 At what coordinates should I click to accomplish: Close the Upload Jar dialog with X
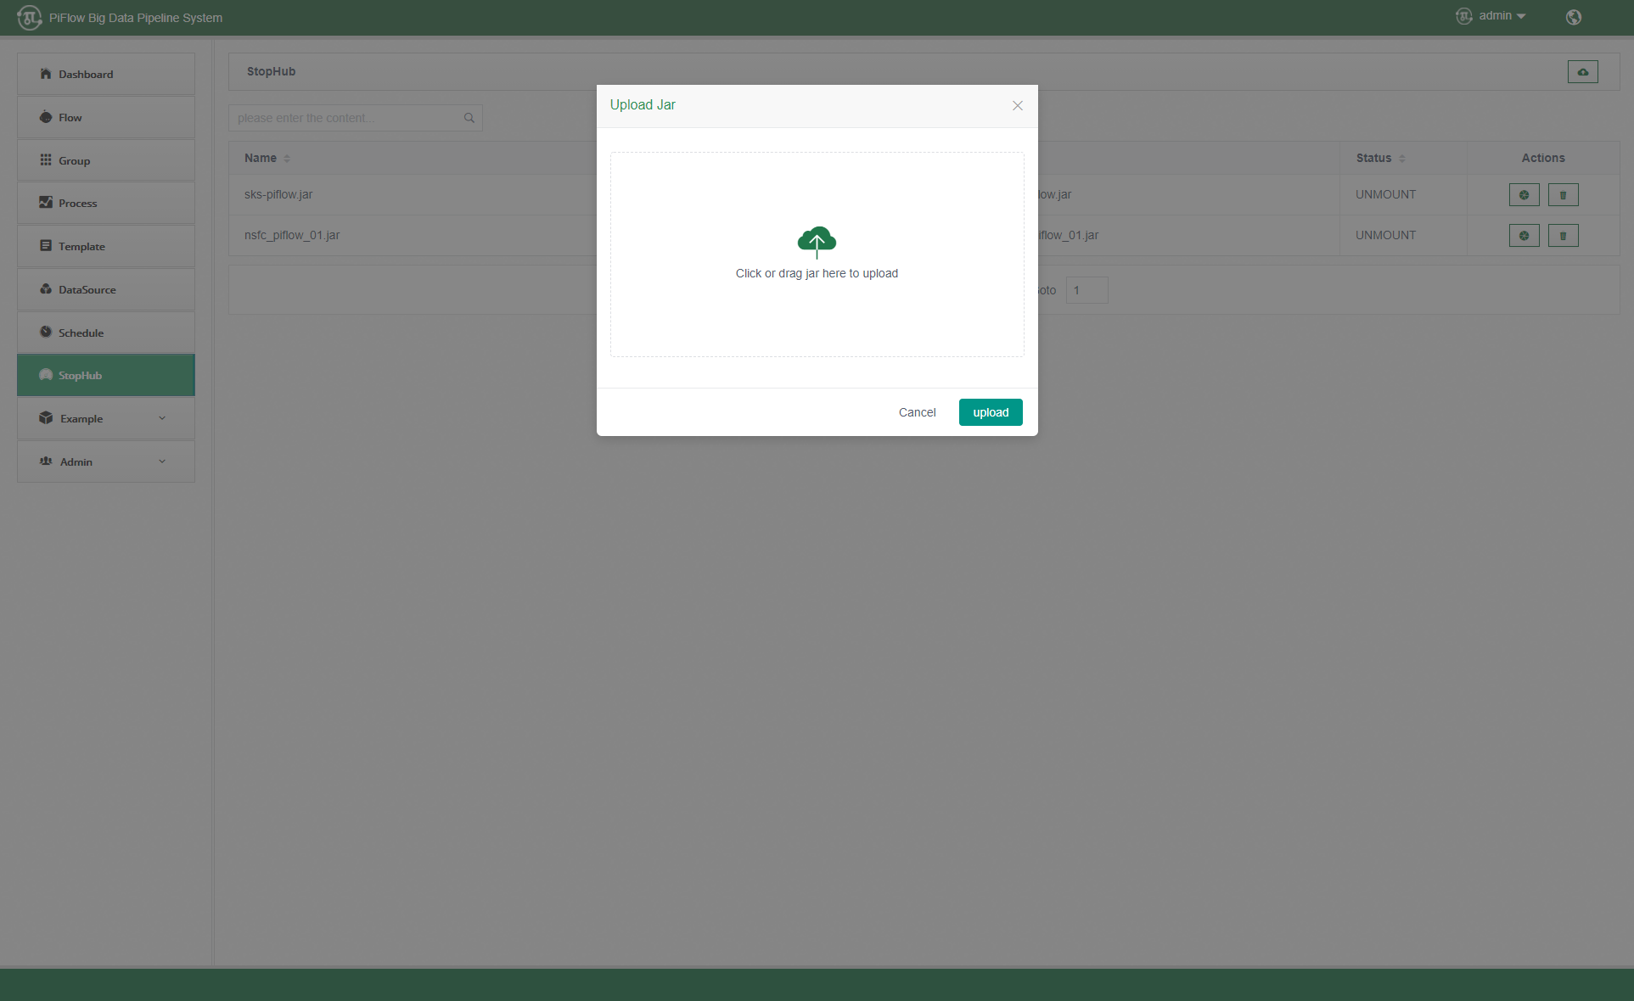pyautogui.click(x=1017, y=106)
